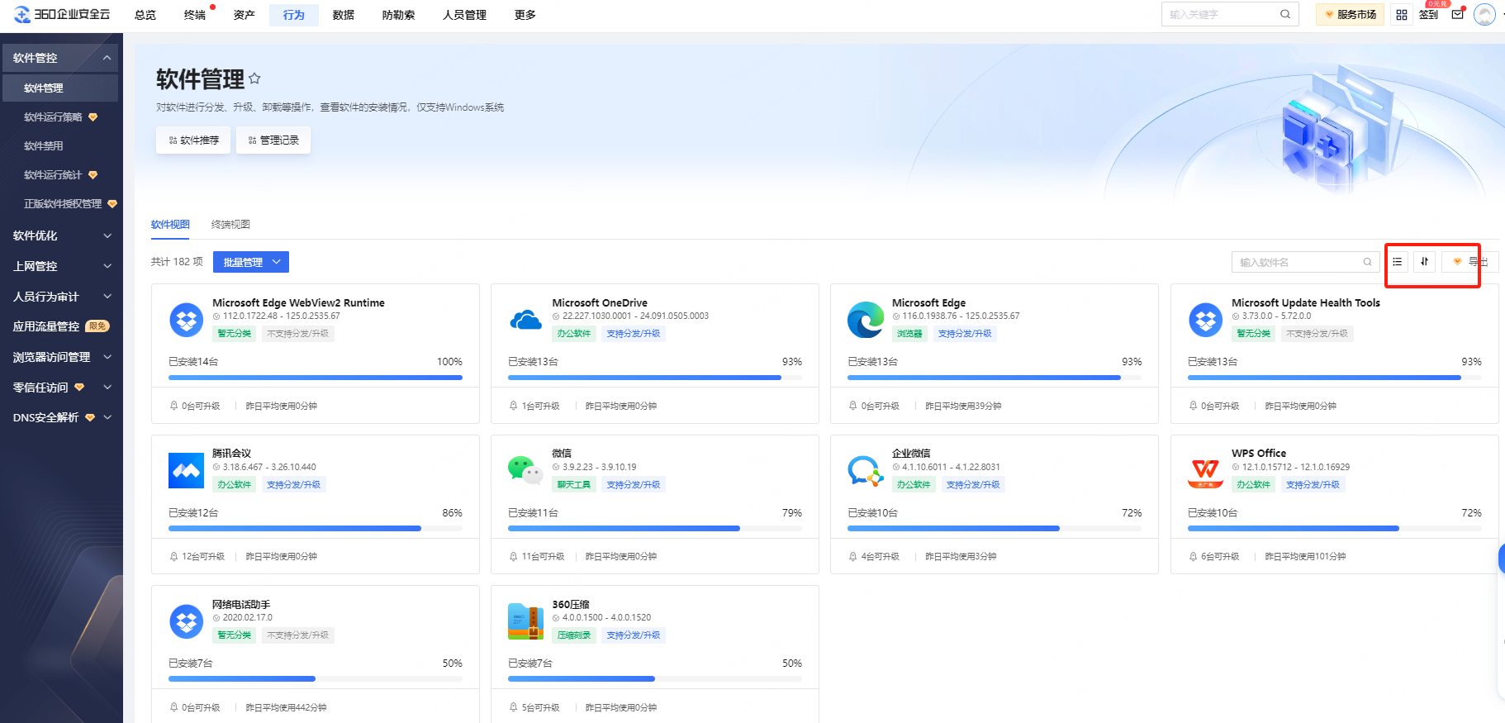The width and height of the screenshot is (1505, 723).
Task: Click 微信 install progress bar at 79%
Action: coord(655,528)
